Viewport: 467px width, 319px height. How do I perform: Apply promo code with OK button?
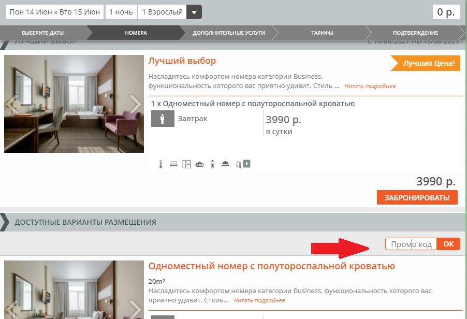448,244
